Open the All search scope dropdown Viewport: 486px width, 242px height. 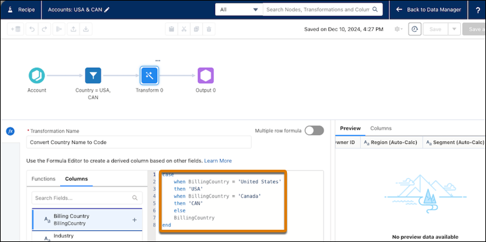tap(239, 10)
